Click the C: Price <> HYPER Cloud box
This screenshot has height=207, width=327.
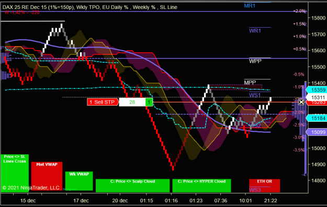pos(201,186)
